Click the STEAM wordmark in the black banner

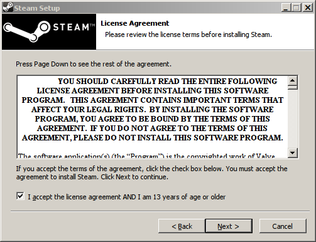pos(74,27)
